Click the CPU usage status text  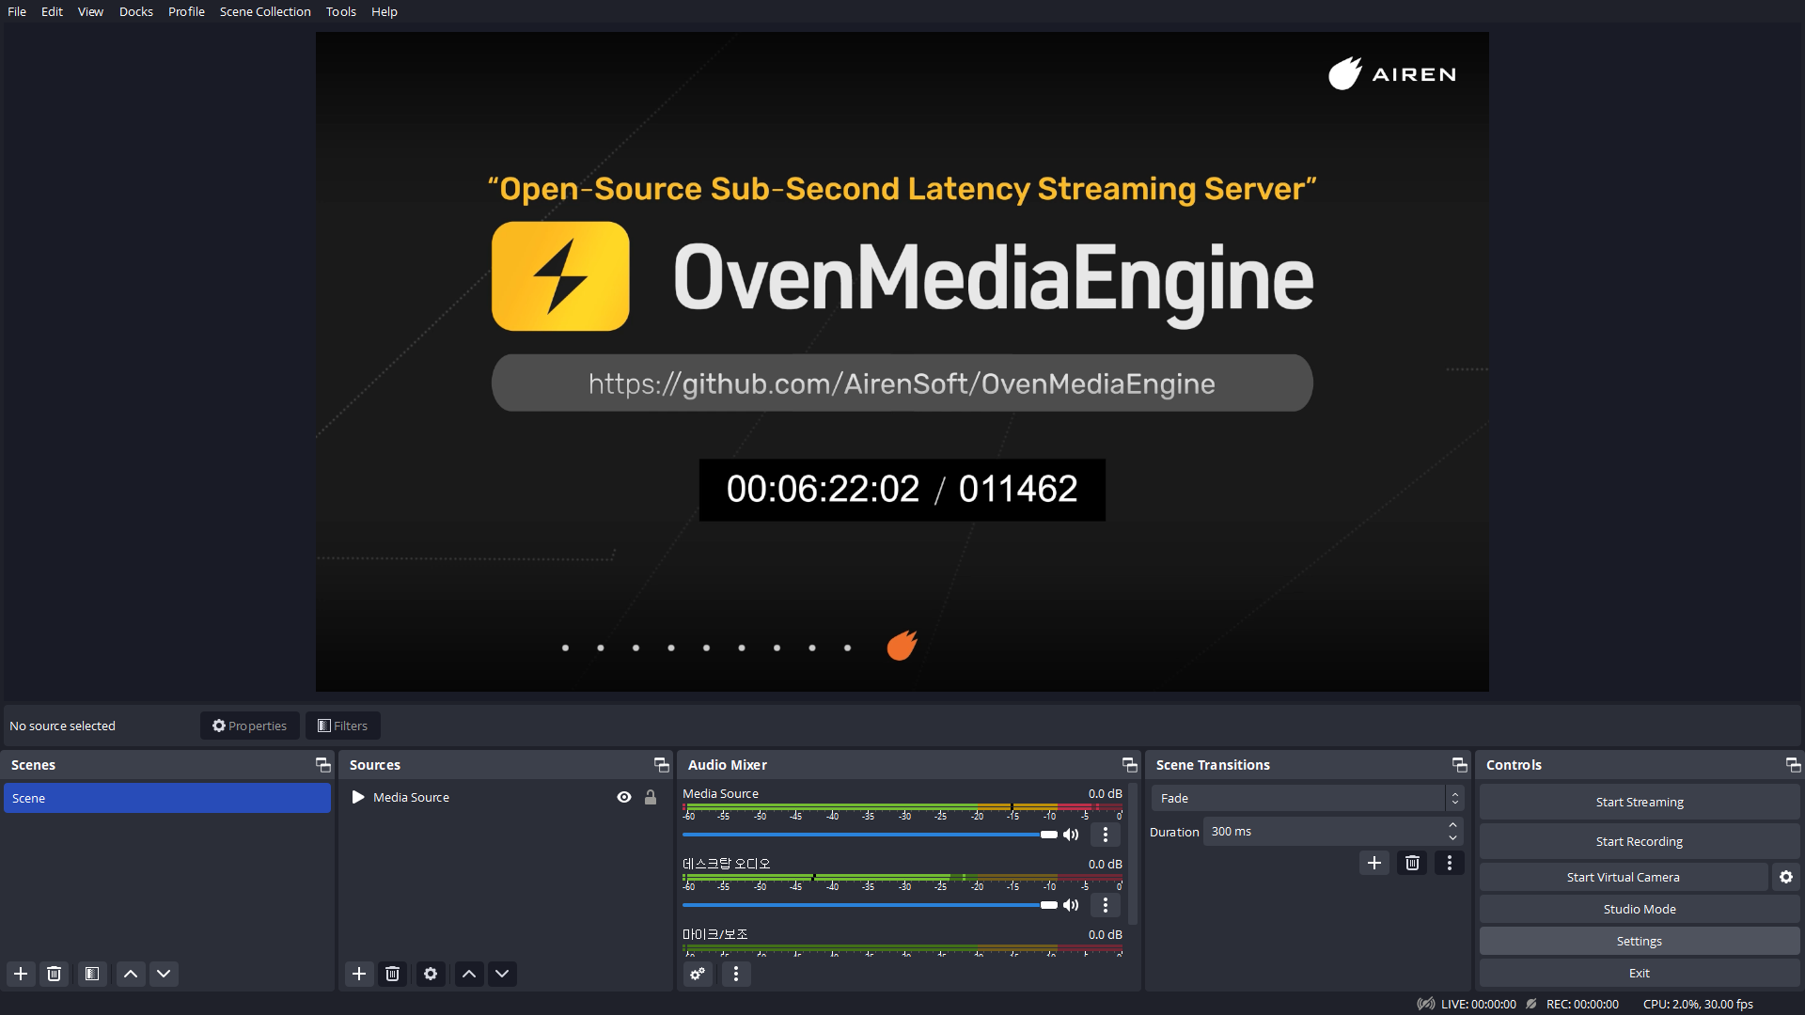[x=1698, y=1004]
